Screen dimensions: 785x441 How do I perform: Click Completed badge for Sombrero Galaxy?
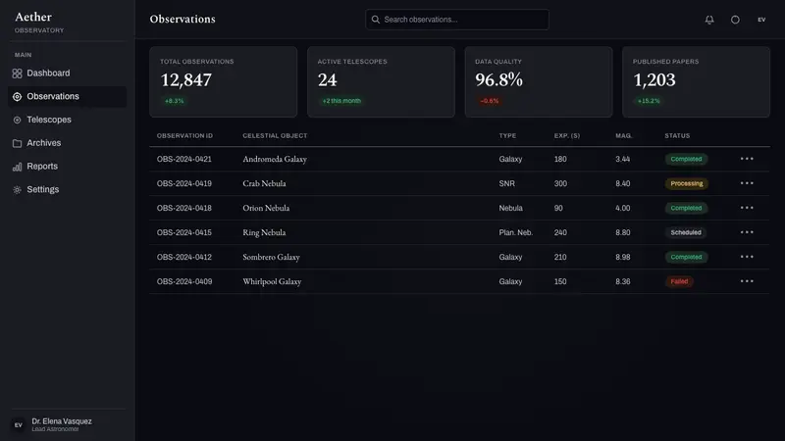click(686, 257)
